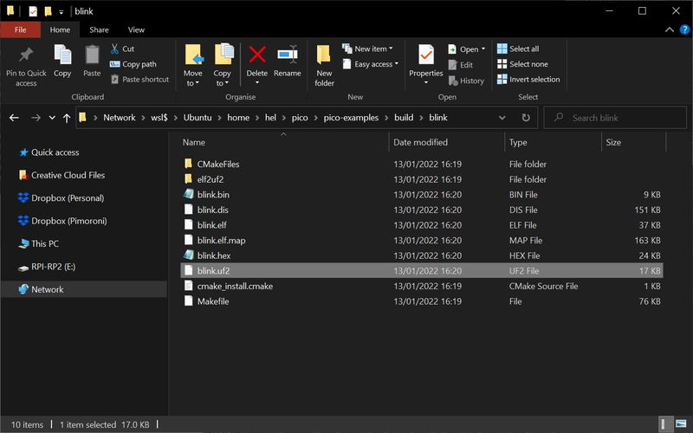Switch to the View ribbon tab
The width and height of the screenshot is (693, 433).
click(136, 29)
